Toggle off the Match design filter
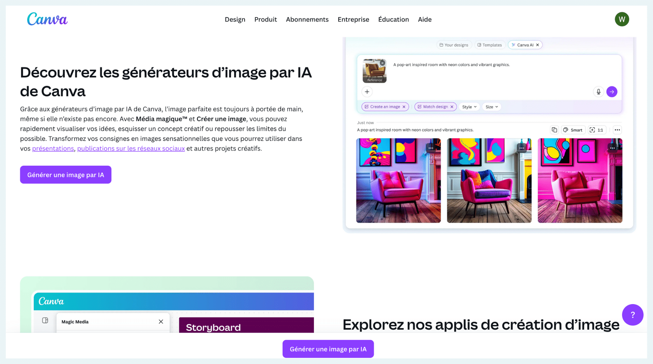 tap(452, 107)
